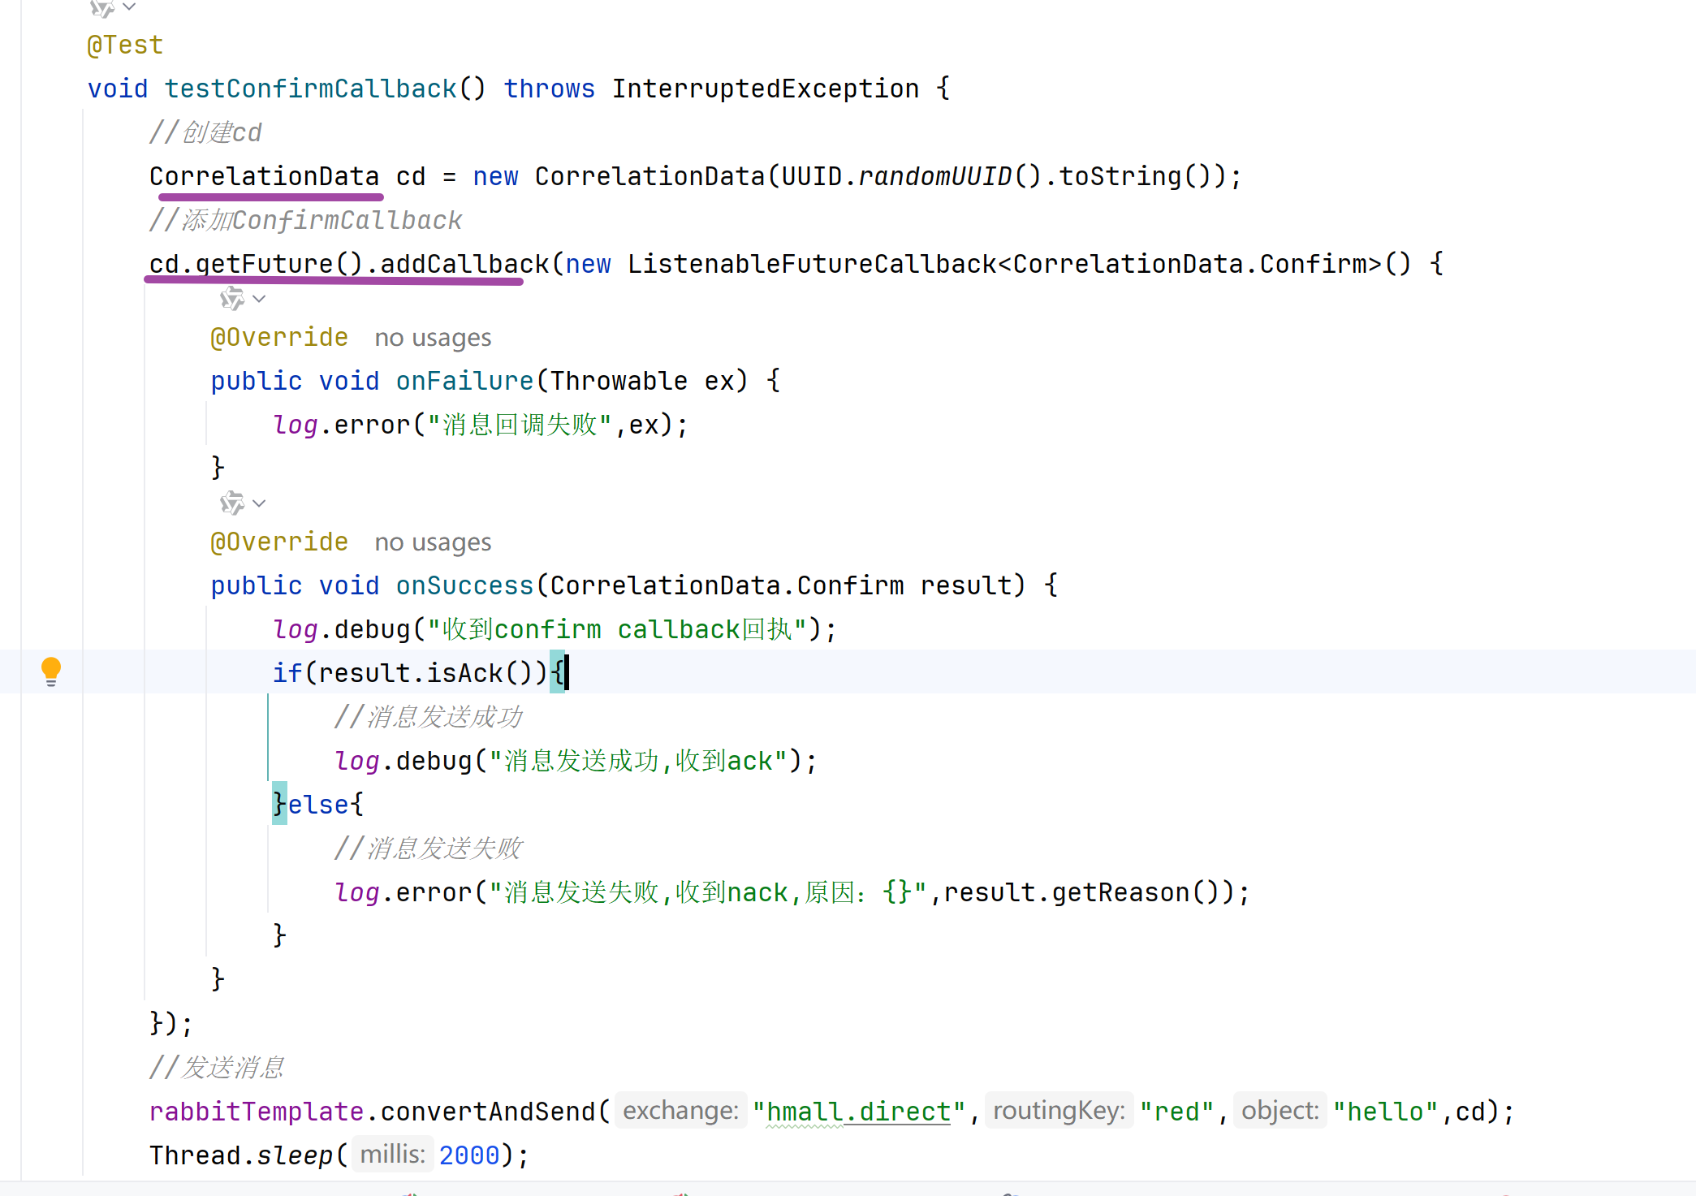
Task: Click 'no usages' hint on the @Override above onFailure
Action: pyautogui.click(x=433, y=338)
